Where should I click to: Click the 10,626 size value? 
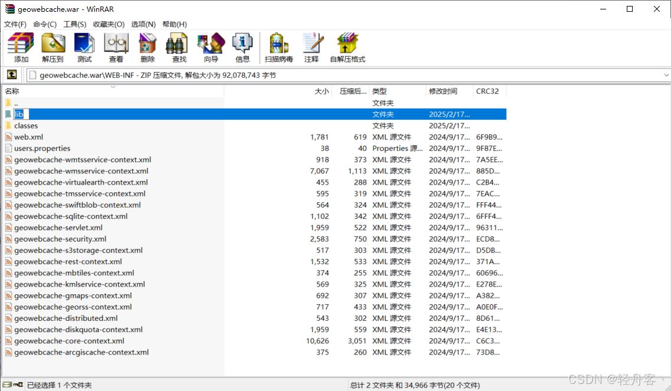(318, 341)
